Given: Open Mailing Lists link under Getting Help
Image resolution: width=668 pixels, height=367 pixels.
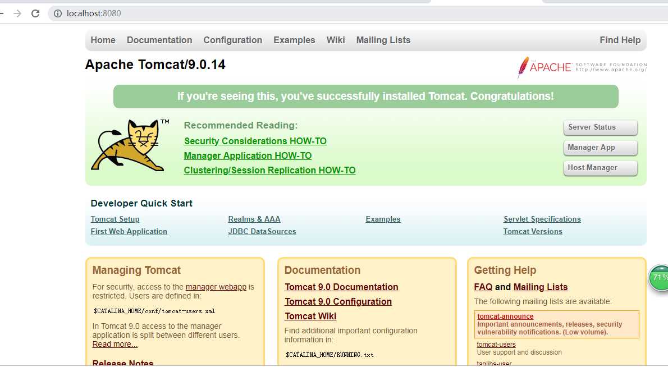Looking at the screenshot, I should click(541, 287).
